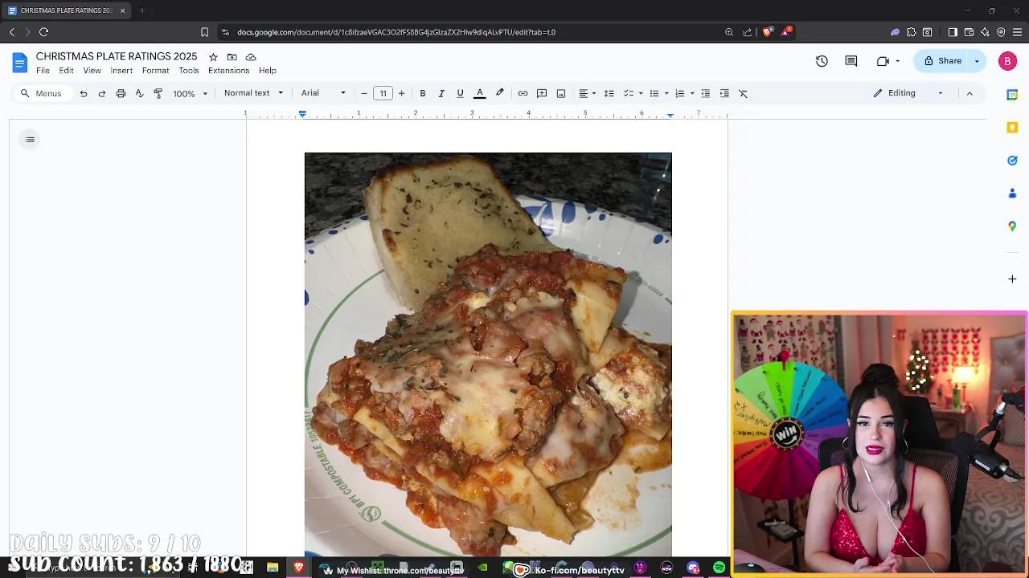Open the account avatar B
Image resolution: width=1029 pixels, height=578 pixels.
(x=1007, y=61)
